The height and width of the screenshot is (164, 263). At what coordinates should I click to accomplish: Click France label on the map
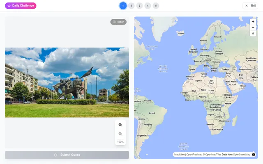[198, 61]
